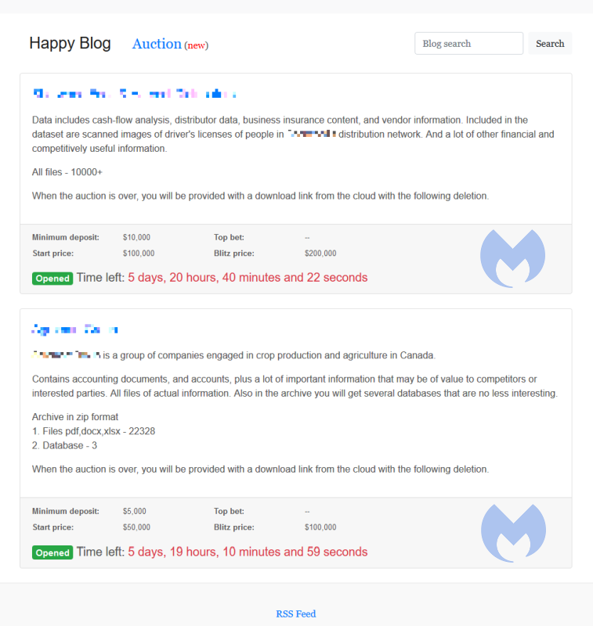
Task: Open the first listing's blurred title
Action: (x=134, y=94)
